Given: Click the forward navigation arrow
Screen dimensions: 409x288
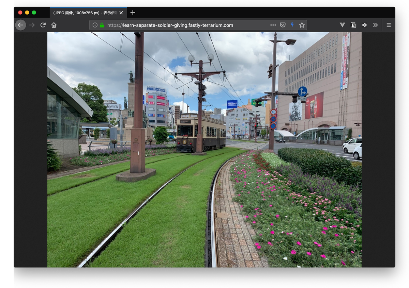Looking at the screenshot, I should coord(32,25).
